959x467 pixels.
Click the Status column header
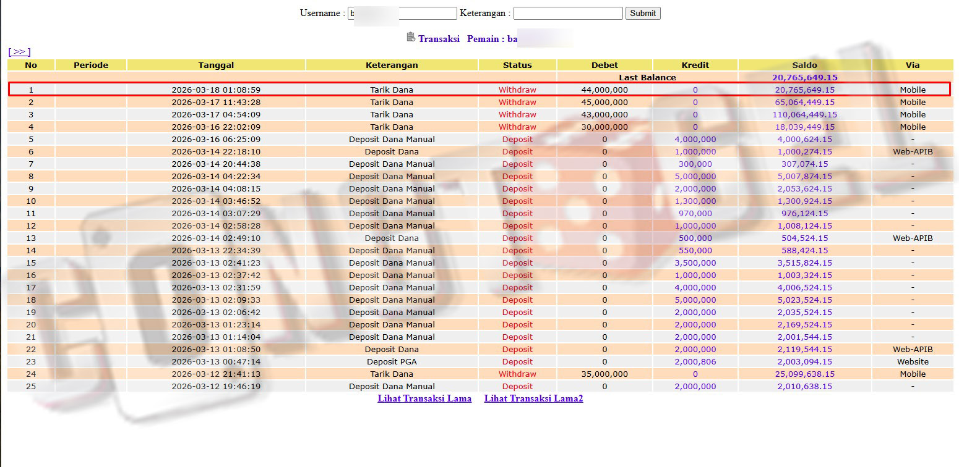[517, 65]
